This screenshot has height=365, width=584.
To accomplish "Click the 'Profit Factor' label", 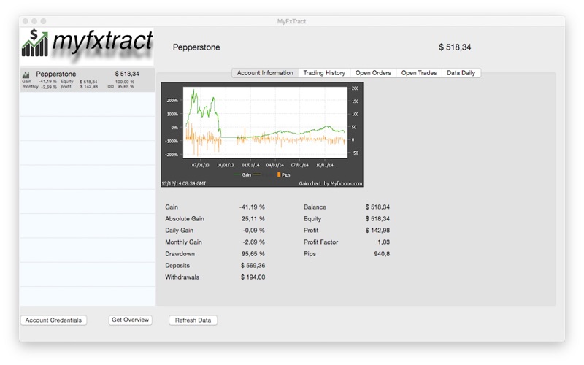I will pos(321,242).
